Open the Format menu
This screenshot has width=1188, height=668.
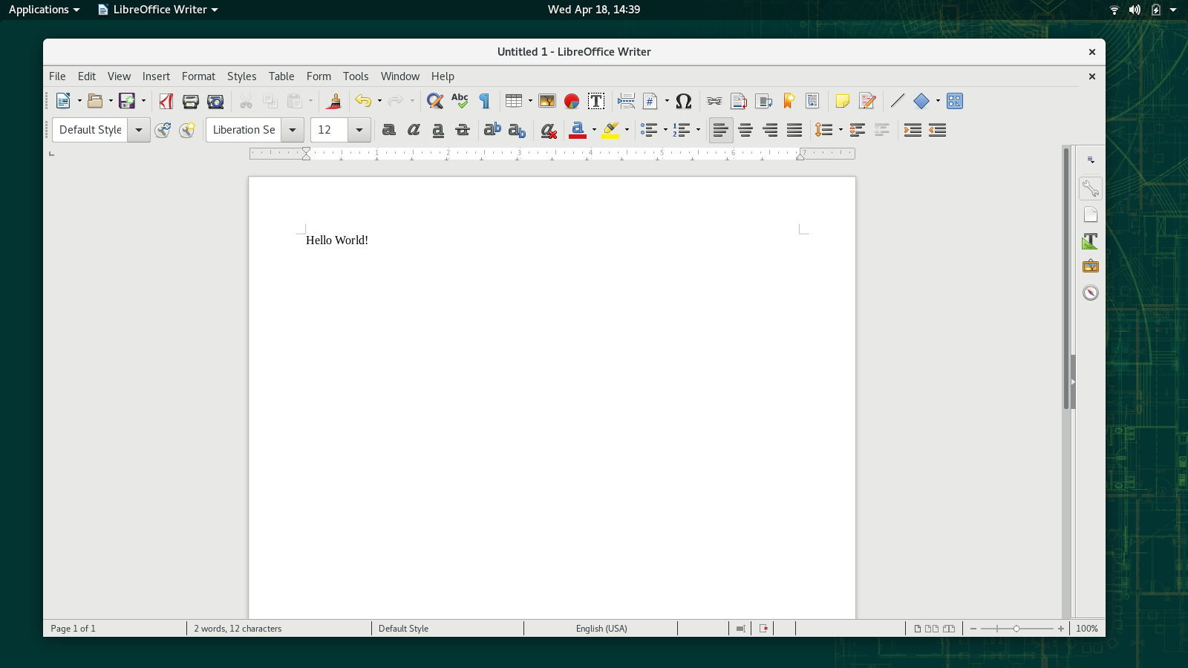click(x=198, y=76)
